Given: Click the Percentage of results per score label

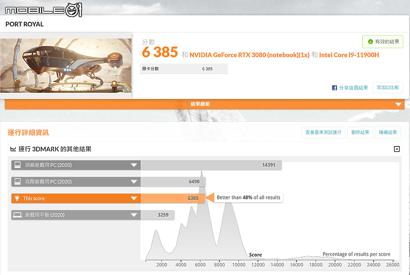Looking at the screenshot, I should (356, 254).
